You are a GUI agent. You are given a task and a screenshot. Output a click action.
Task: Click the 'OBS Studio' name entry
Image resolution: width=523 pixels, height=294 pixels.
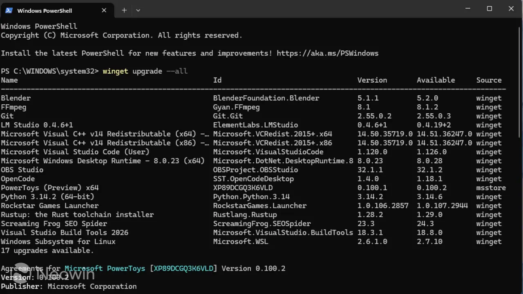(22, 170)
